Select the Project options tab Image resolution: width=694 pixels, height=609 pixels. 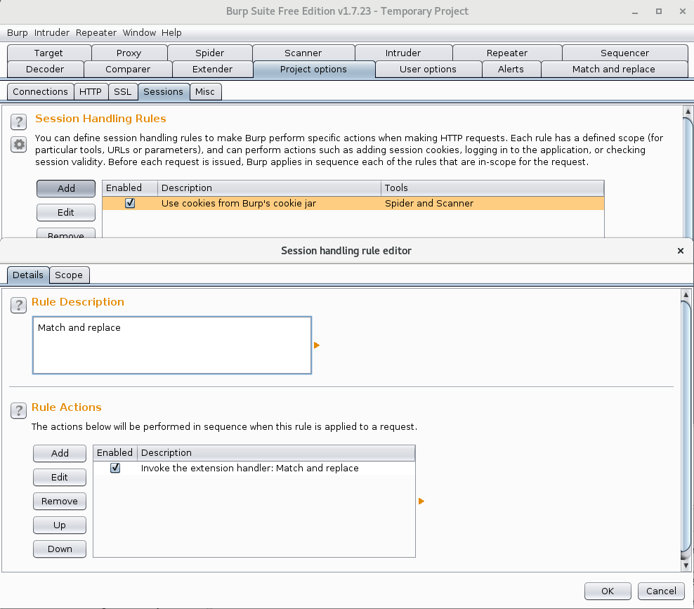tap(313, 70)
